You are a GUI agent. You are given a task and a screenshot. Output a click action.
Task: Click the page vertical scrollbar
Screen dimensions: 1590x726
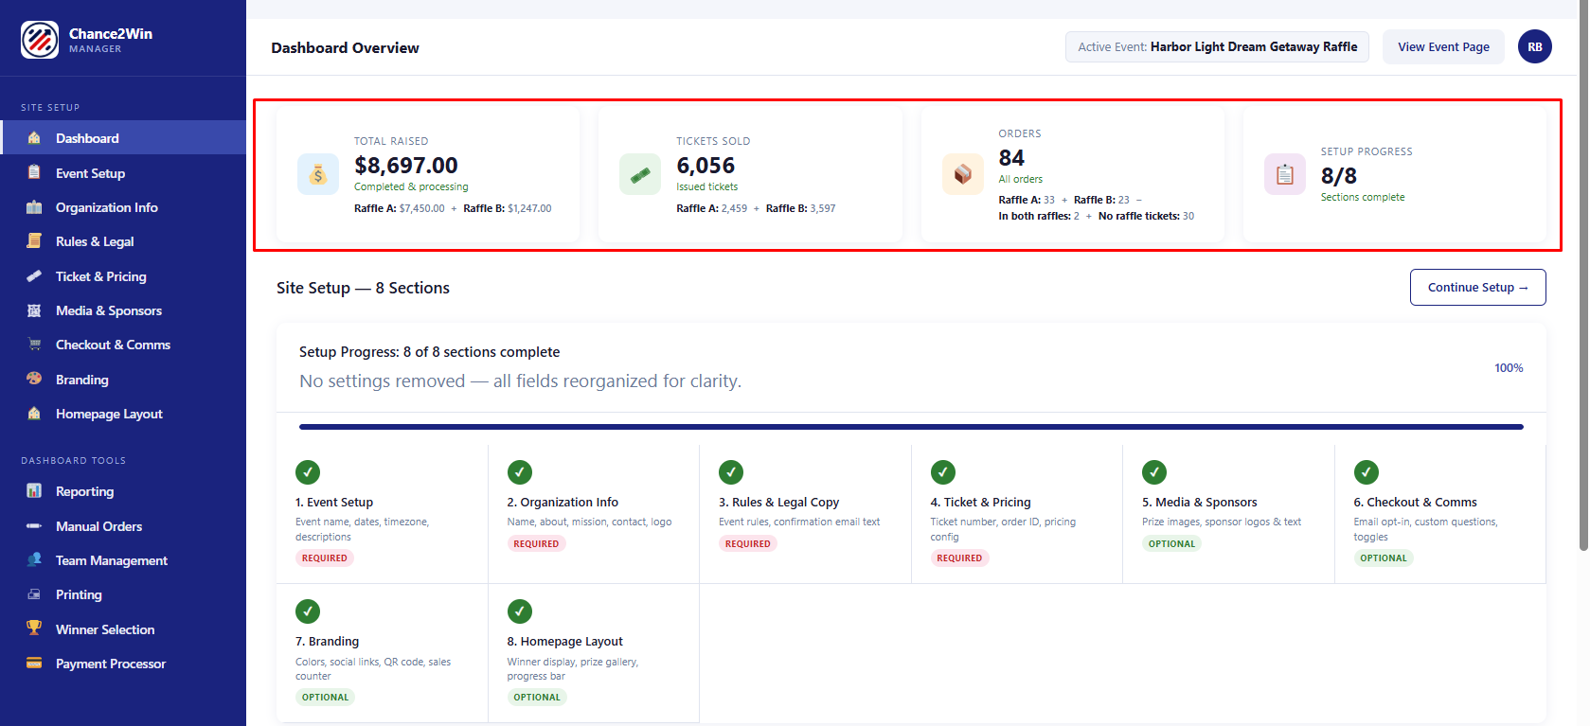[1583, 274]
